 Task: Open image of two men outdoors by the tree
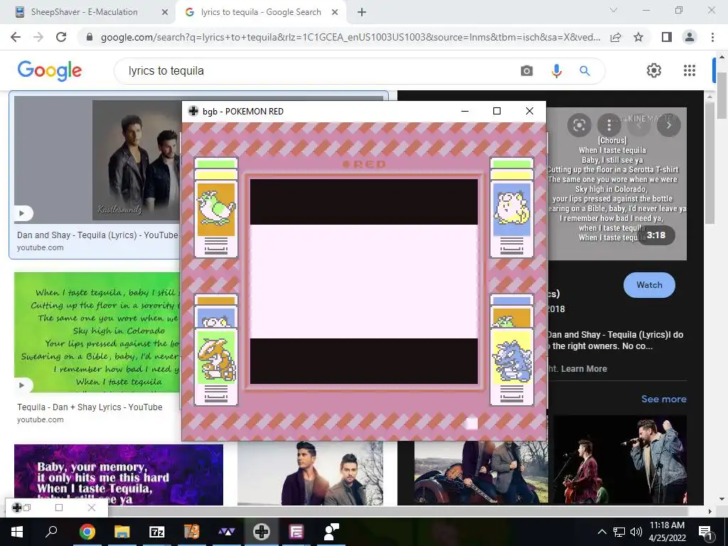pyautogui.click(x=310, y=473)
